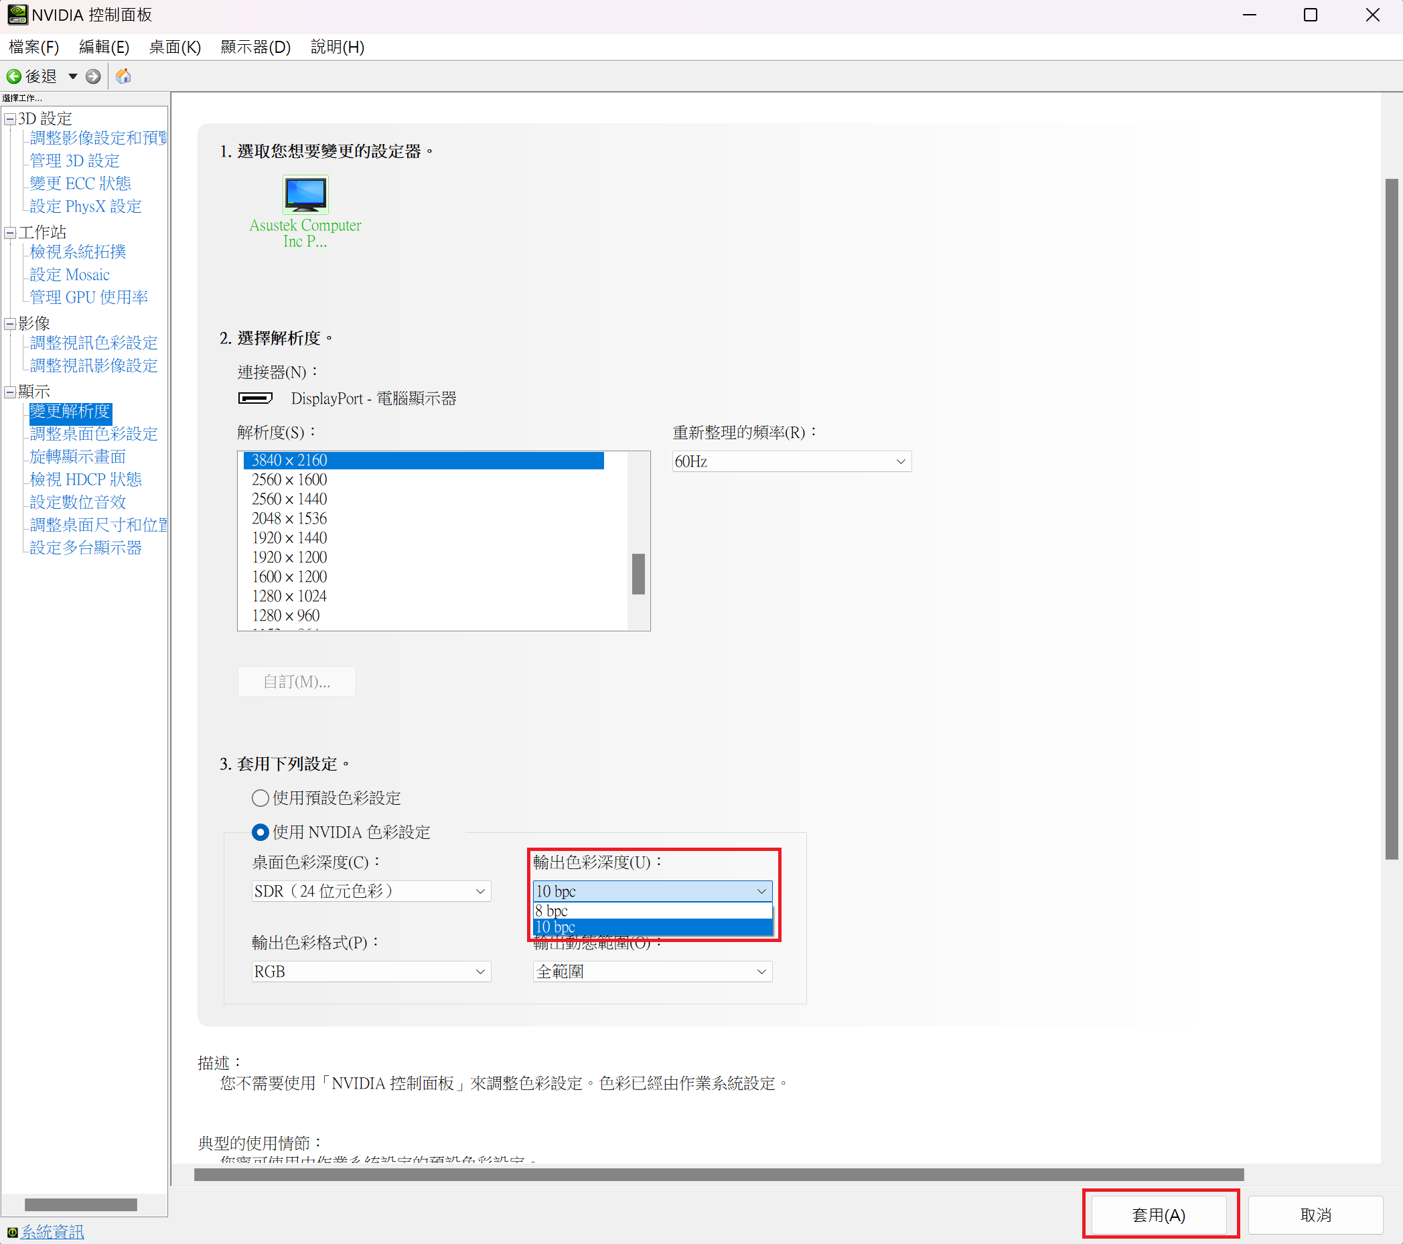Click the green Back arrow icon

pos(13,76)
